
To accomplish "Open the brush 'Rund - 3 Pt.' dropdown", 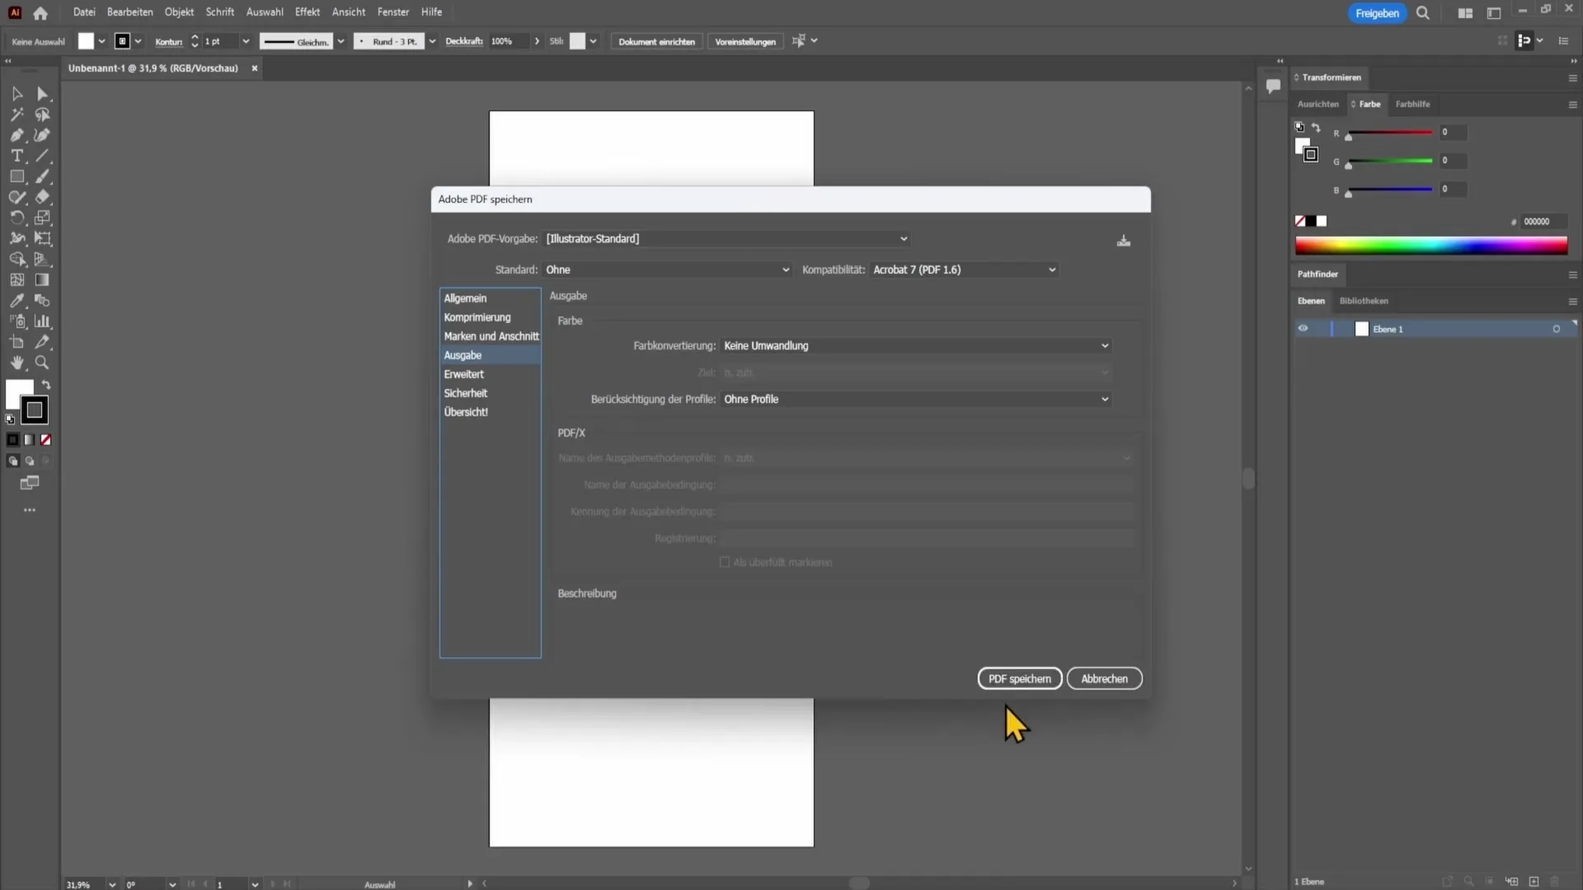I will coord(432,41).
